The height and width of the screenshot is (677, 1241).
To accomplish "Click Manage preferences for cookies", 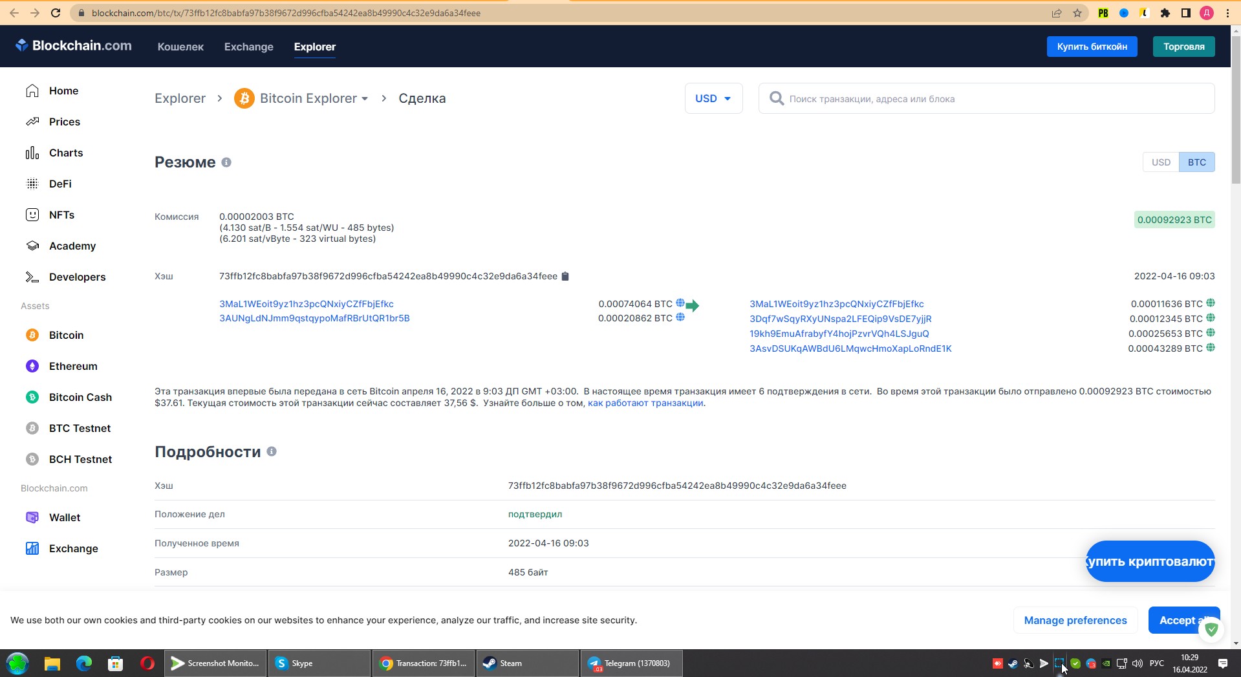I will (1075, 620).
